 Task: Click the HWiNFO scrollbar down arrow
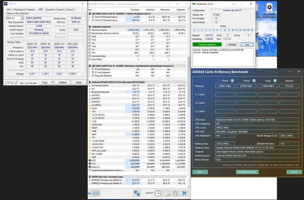[x=188, y=187]
